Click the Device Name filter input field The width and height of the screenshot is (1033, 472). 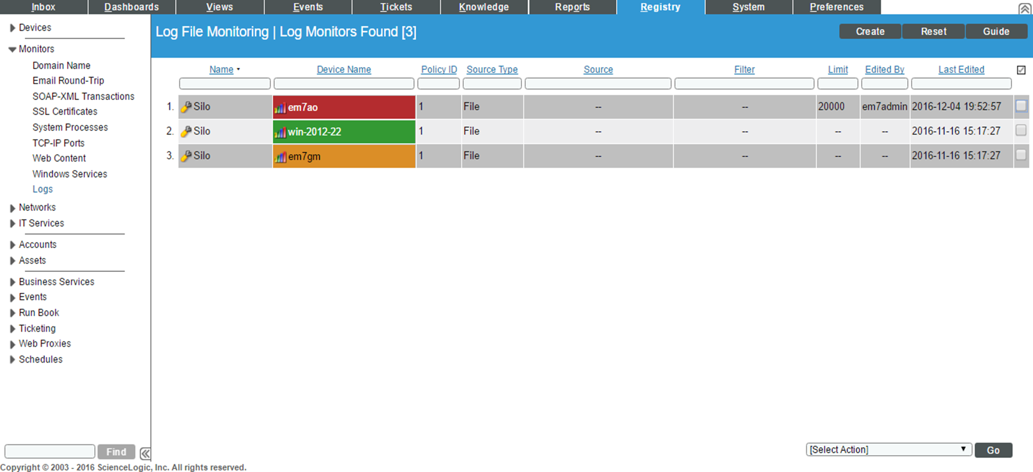coord(343,83)
